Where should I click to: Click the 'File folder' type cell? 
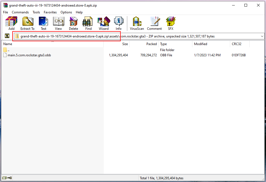(167, 50)
